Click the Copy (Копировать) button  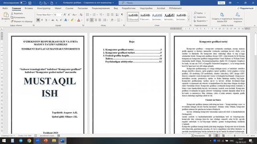click(18, 17)
